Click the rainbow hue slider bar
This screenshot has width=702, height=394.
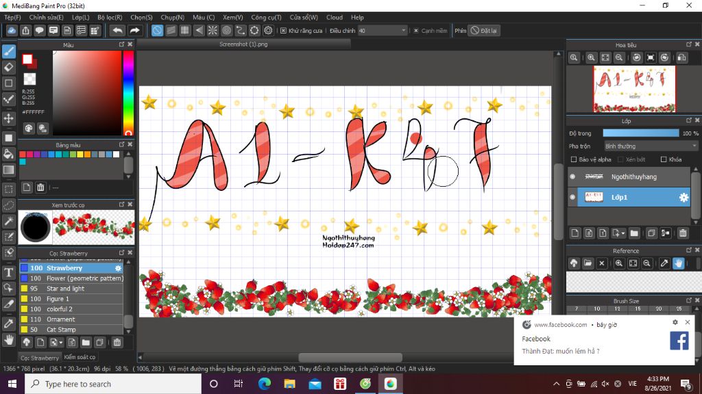(x=128, y=93)
